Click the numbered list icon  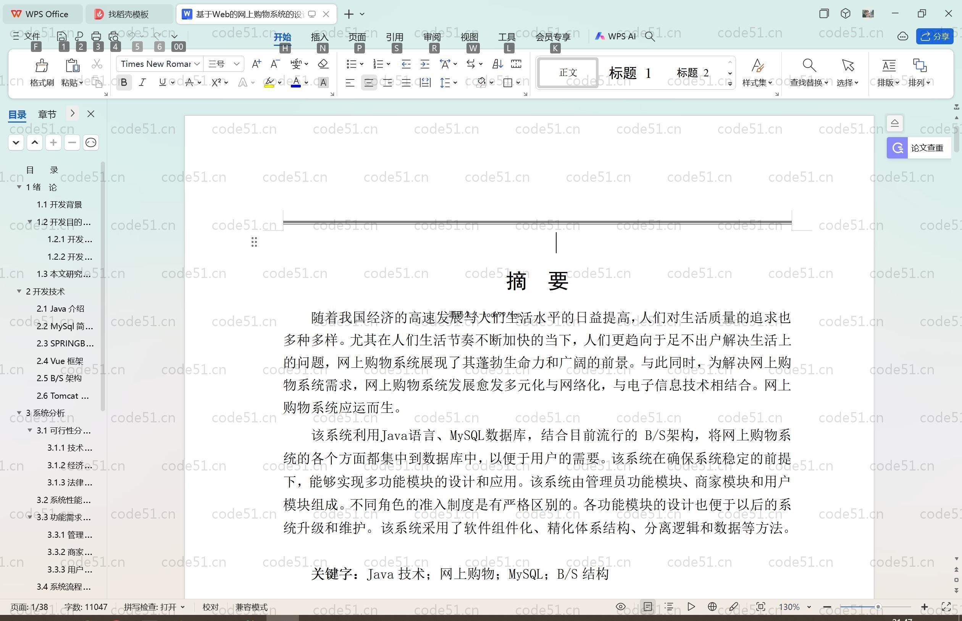coord(378,64)
